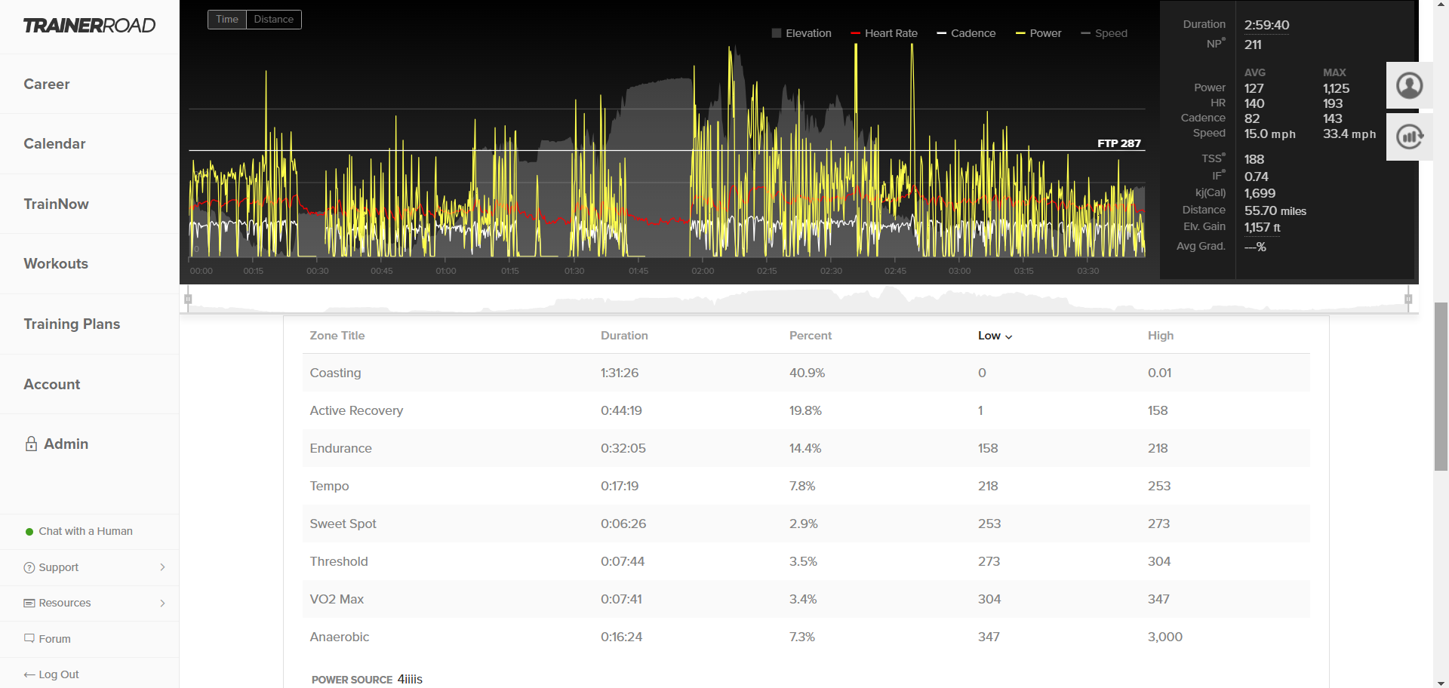Viewport: 1449px width, 688px height.
Task: Open the Training Plans menu item
Action: [x=72, y=324]
